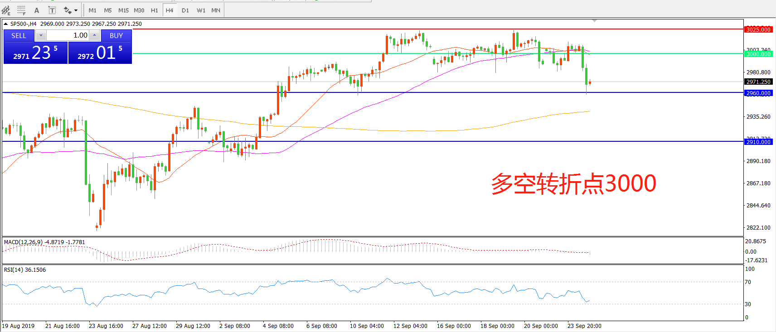This screenshot has height=332, width=776.
Task: Click the volume field showing 1.00
Action: 68,35
